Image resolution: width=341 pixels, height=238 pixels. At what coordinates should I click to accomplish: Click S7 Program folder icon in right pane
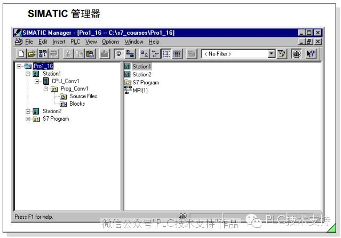(128, 83)
